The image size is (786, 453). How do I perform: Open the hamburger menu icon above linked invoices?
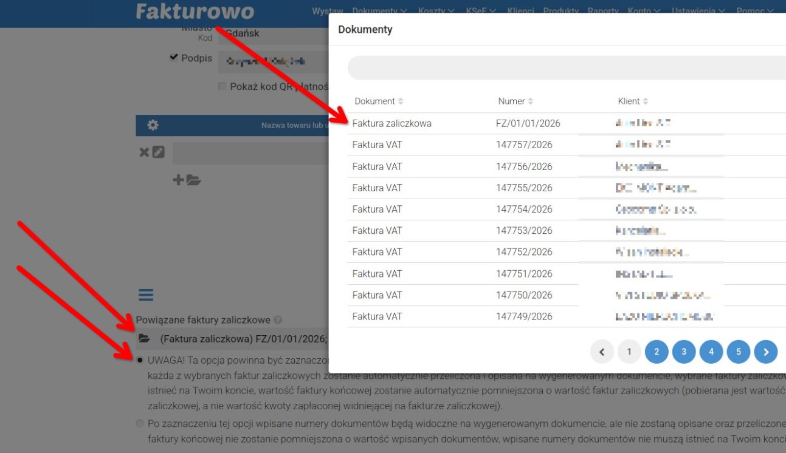click(x=145, y=295)
